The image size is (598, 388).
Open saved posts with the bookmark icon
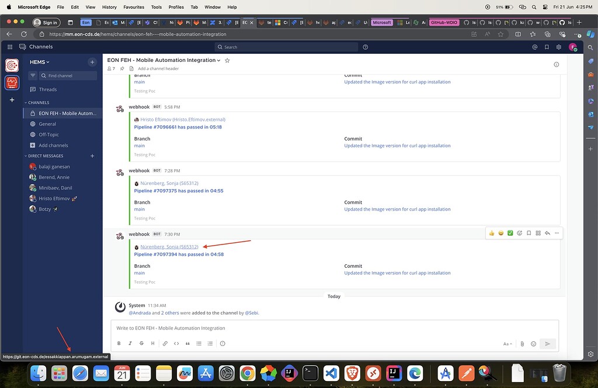(x=547, y=47)
